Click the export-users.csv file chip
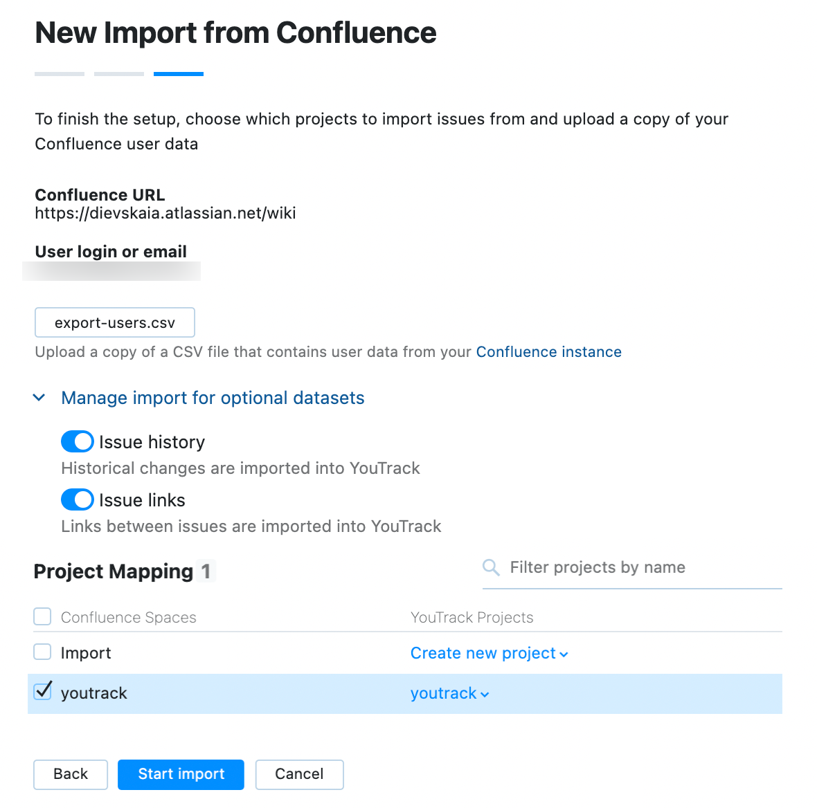817x808 pixels. coord(114,322)
